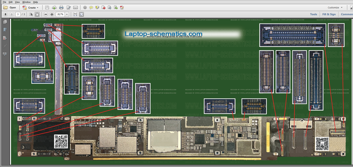Click the Save file floppy disk icon
The height and width of the screenshot is (167, 353).
point(47,8)
